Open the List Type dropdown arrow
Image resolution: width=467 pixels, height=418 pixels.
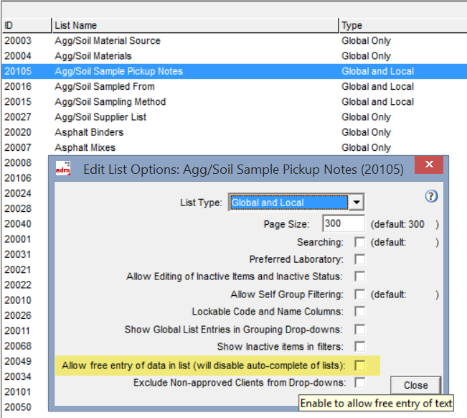point(357,203)
